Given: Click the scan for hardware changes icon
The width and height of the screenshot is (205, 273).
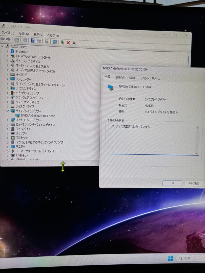Looking at the screenshot, I should point(55,42).
